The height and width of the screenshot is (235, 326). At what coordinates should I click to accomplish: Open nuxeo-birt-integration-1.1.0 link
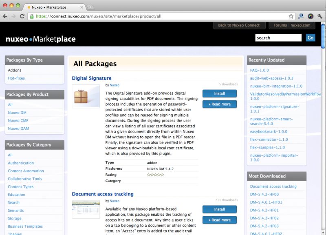pos(276,86)
